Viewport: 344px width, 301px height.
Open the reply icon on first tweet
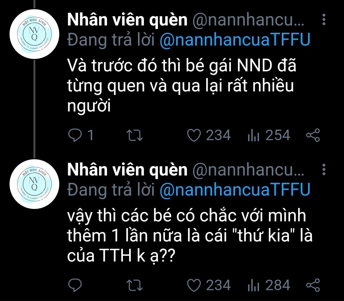(x=75, y=135)
